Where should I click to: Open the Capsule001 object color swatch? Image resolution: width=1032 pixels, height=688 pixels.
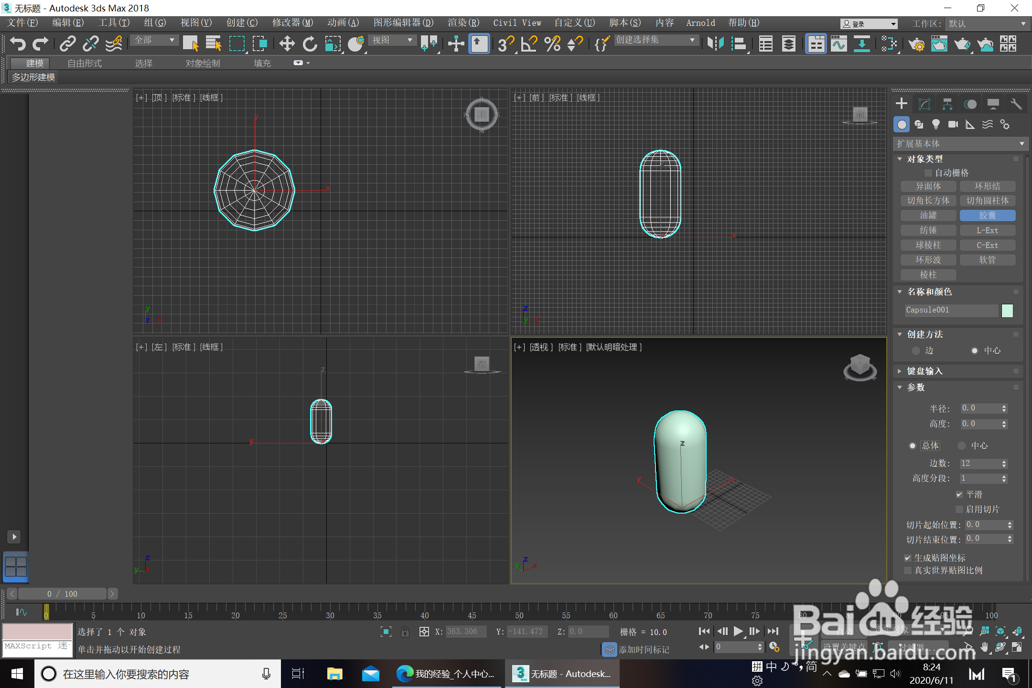[1007, 311]
